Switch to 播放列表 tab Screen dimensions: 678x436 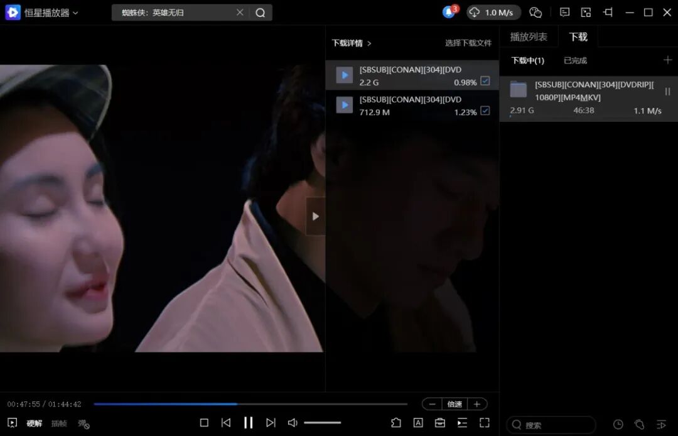tap(529, 37)
